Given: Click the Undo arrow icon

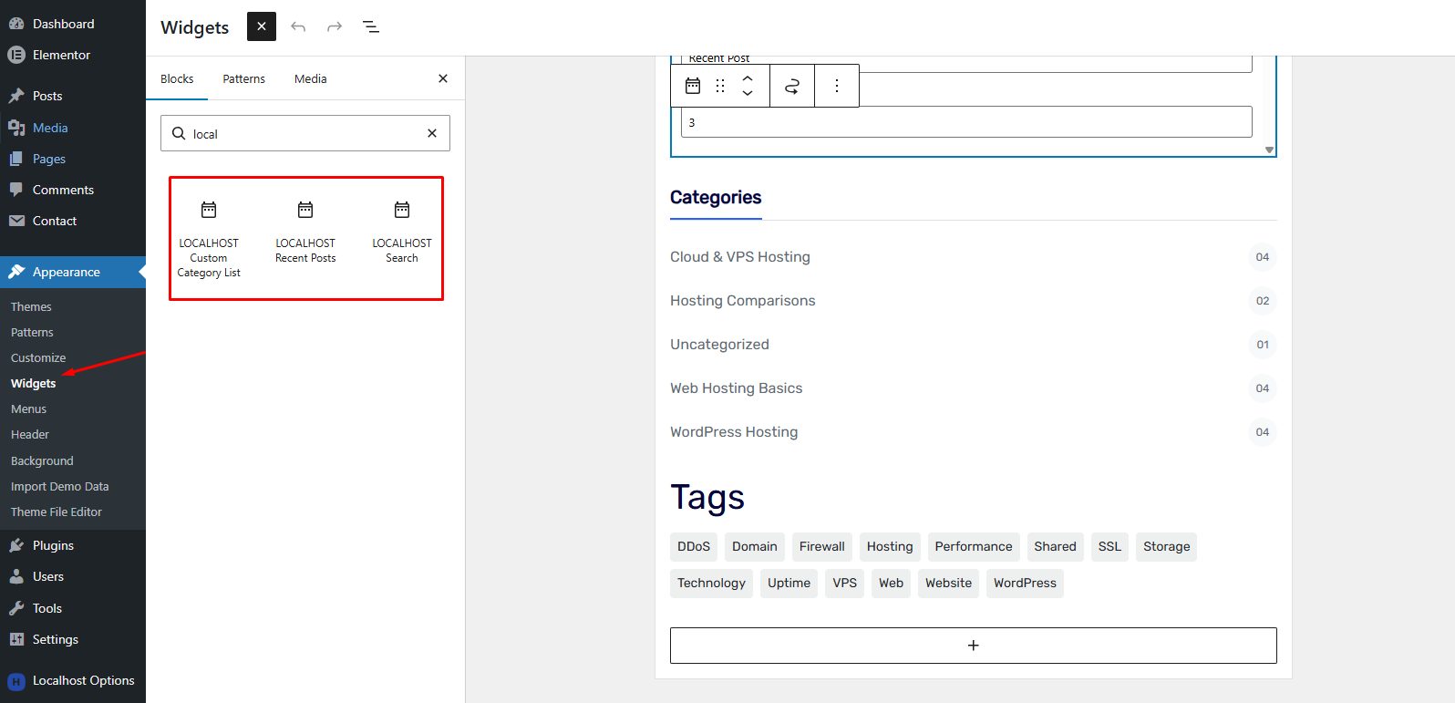Looking at the screenshot, I should (298, 26).
